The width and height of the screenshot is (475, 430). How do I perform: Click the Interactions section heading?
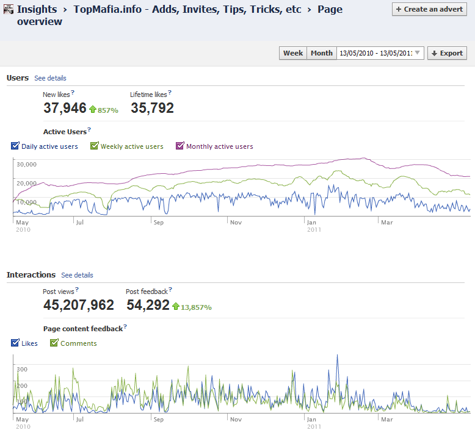(31, 274)
